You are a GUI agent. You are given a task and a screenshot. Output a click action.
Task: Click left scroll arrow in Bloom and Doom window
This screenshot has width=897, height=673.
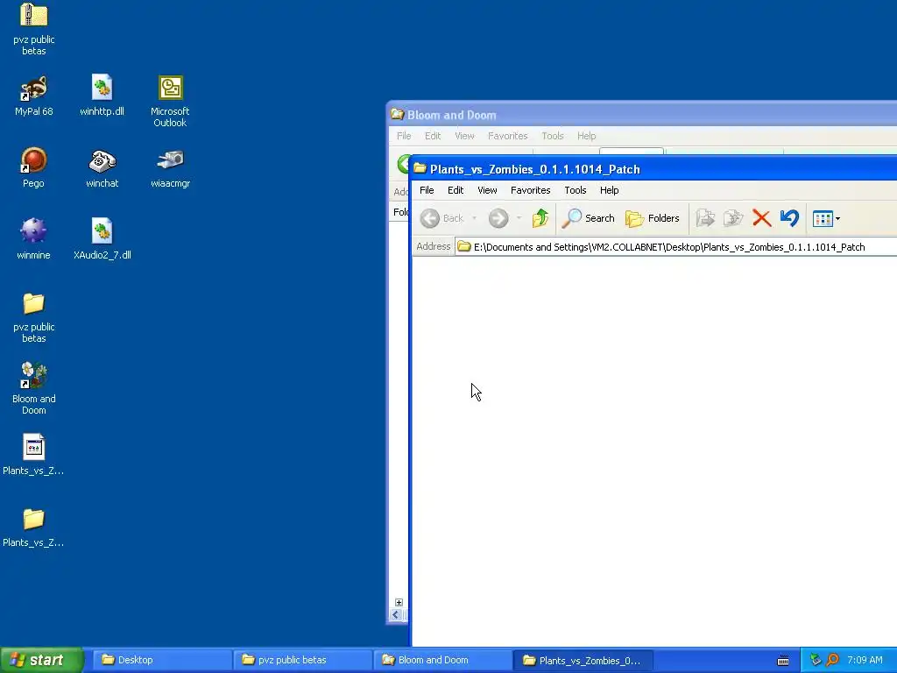tap(396, 614)
